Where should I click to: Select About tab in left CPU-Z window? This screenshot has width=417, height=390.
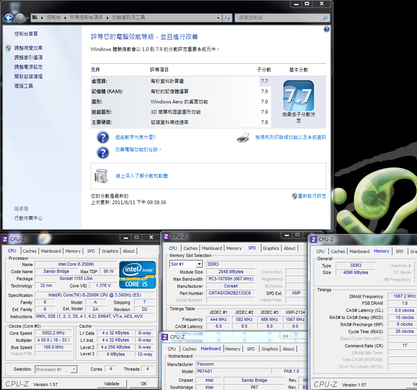129,251
